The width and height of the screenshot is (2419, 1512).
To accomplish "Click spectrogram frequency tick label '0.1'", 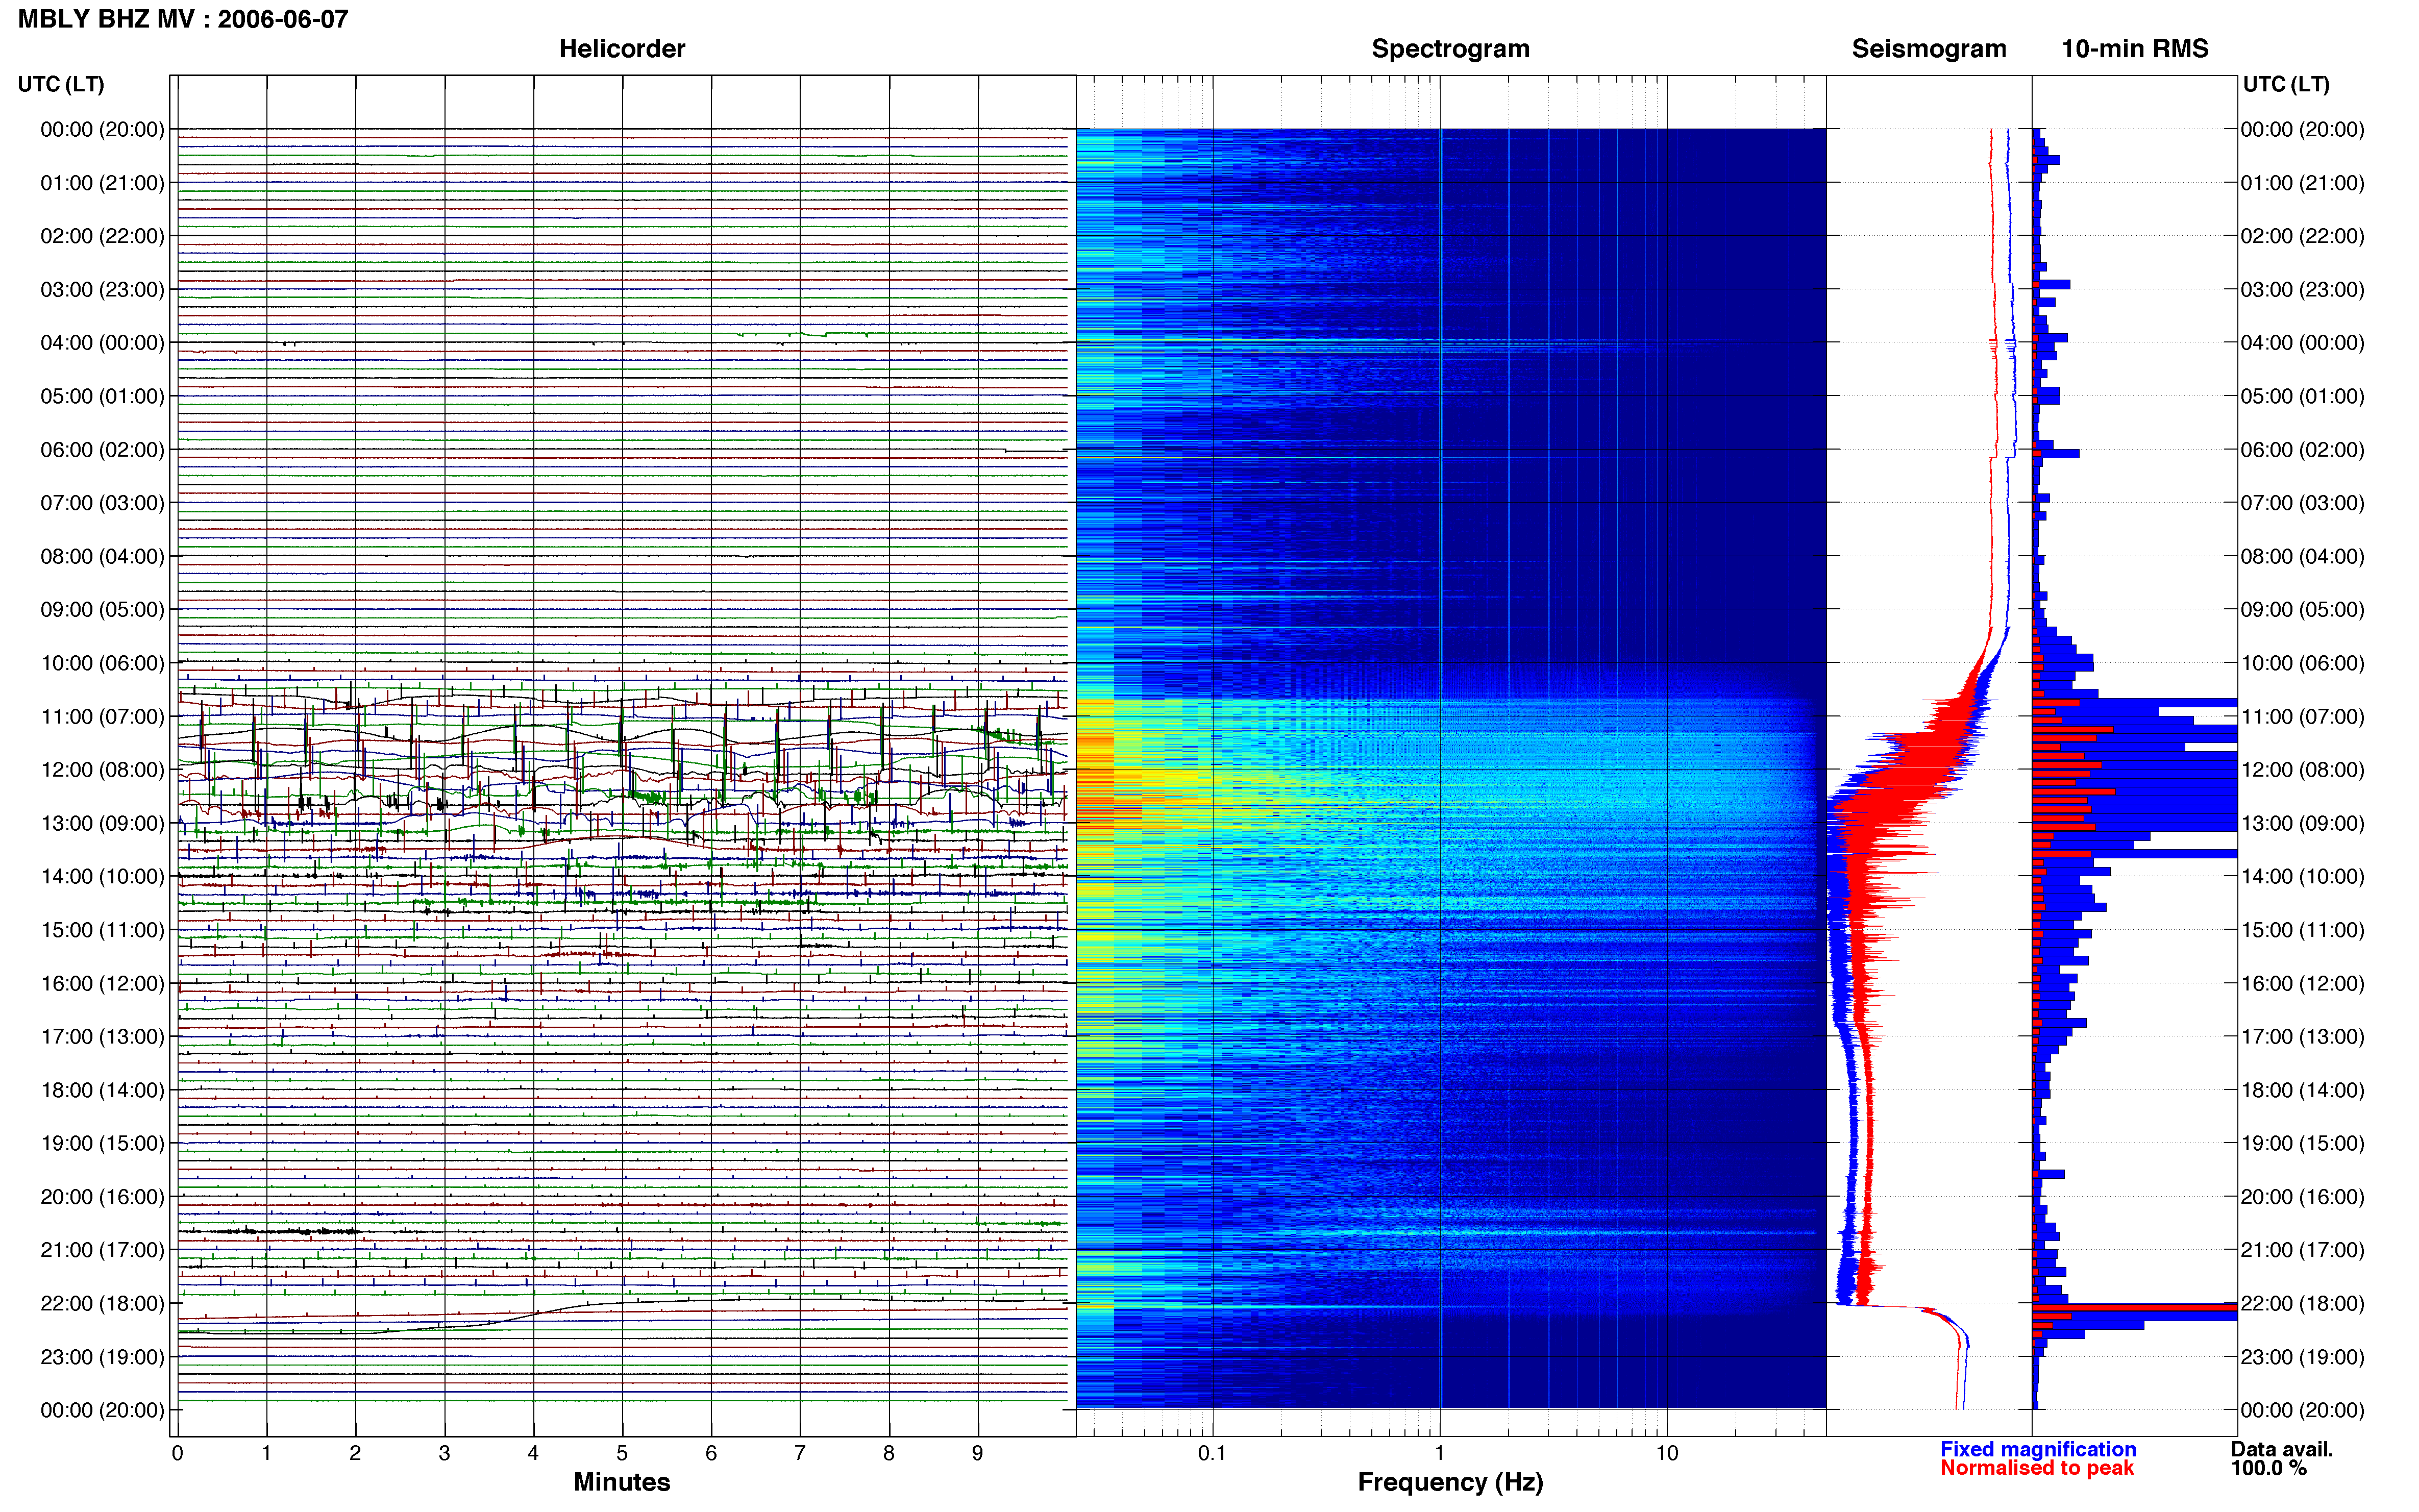I will (1212, 1453).
